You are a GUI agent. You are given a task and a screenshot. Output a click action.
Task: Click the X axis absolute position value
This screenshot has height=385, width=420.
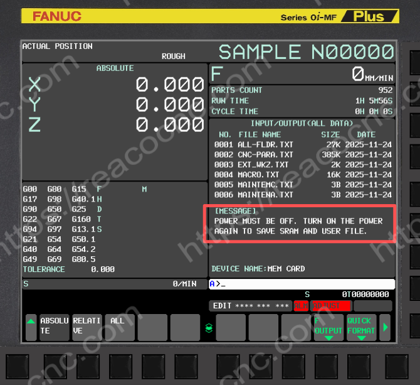(x=170, y=85)
